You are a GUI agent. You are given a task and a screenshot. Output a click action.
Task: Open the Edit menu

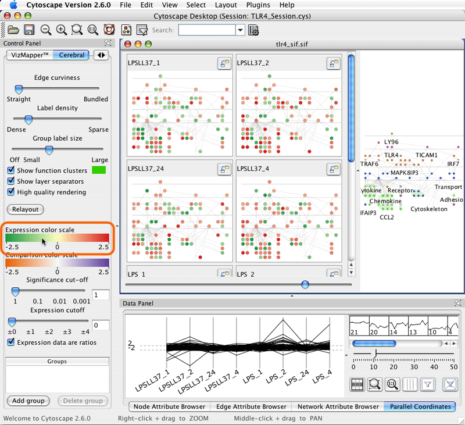(x=146, y=5)
